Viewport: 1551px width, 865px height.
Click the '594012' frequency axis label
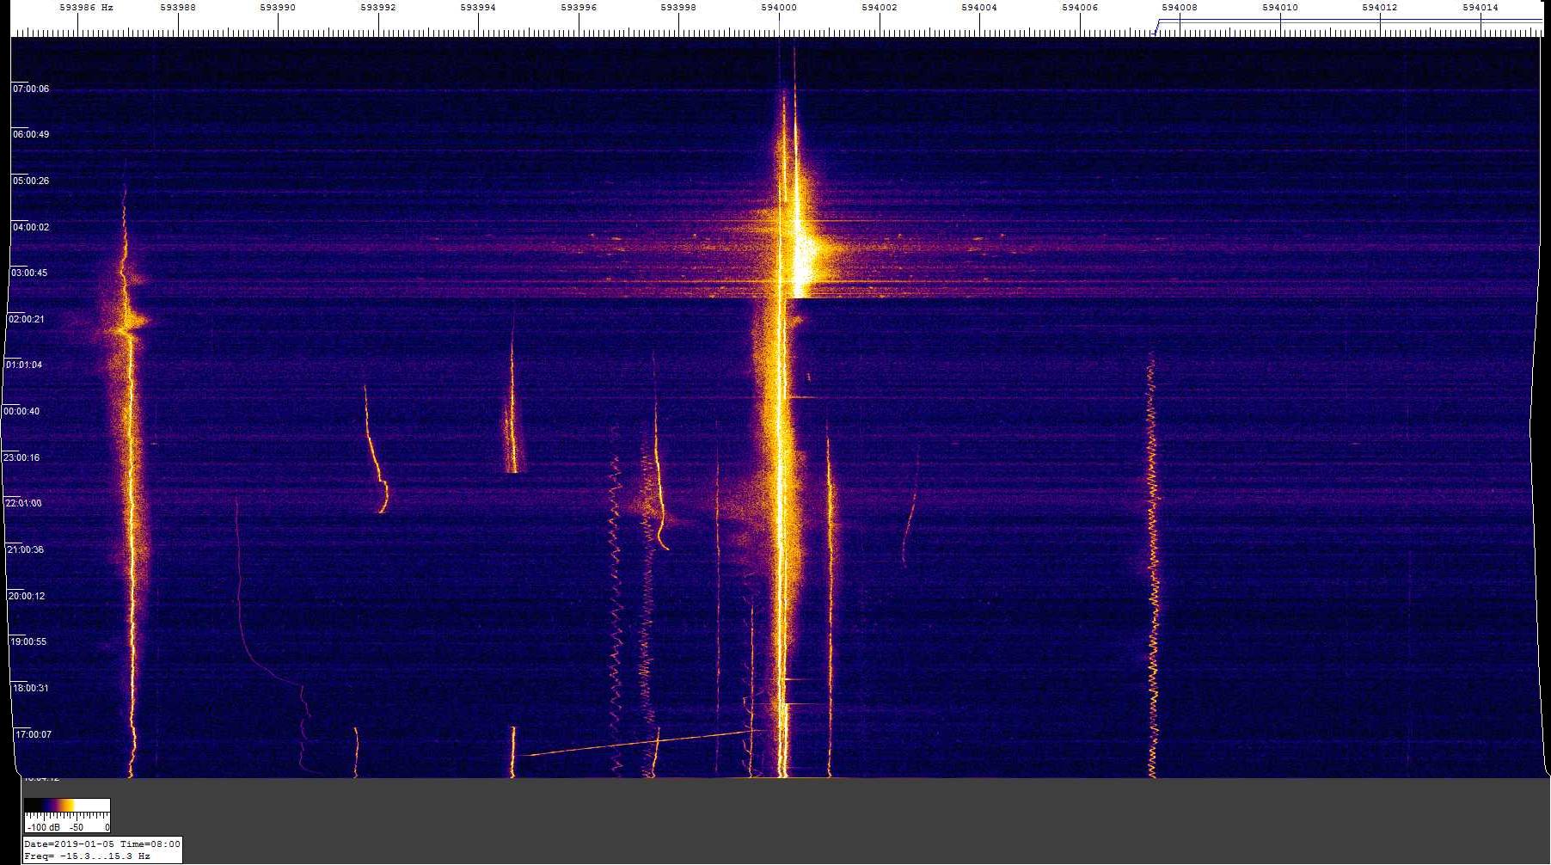tap(1380, 8)
